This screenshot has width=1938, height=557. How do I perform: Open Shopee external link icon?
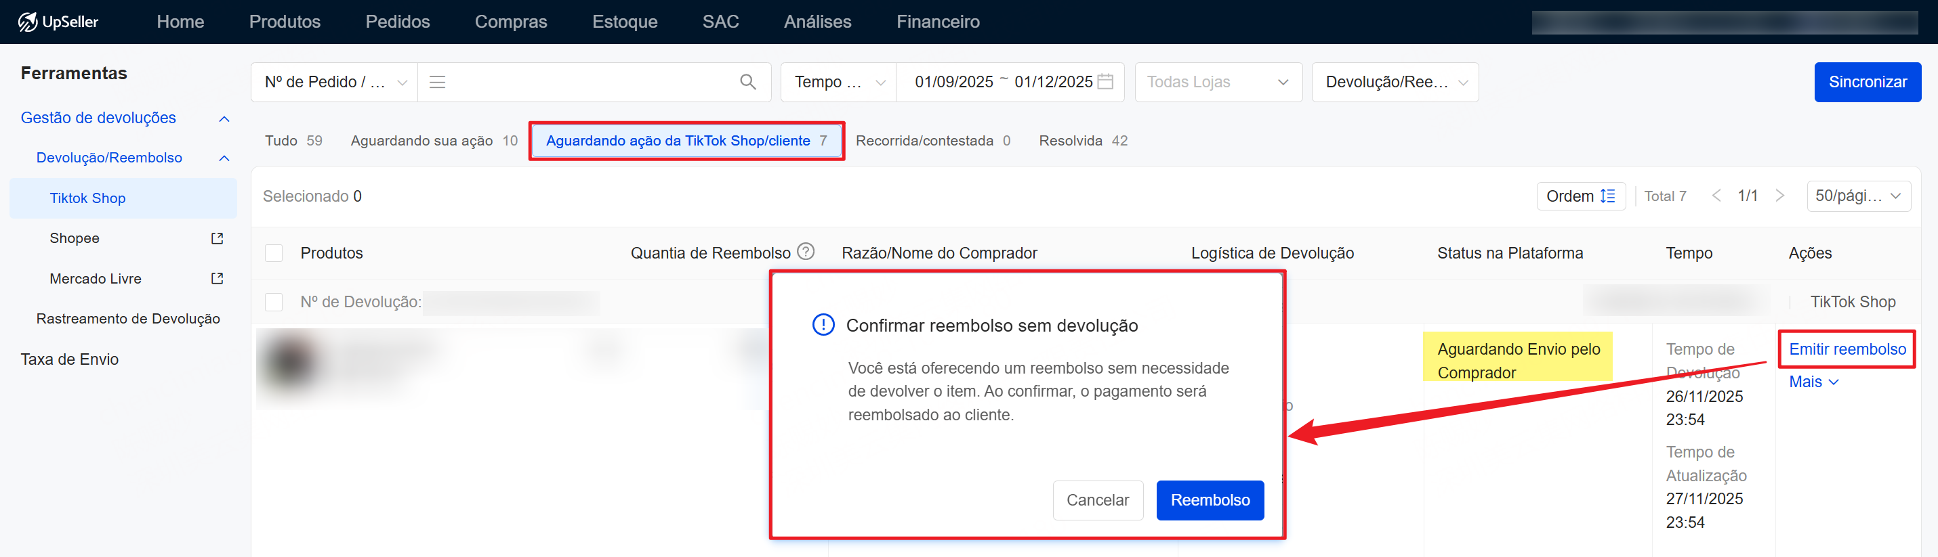[218, 238]
